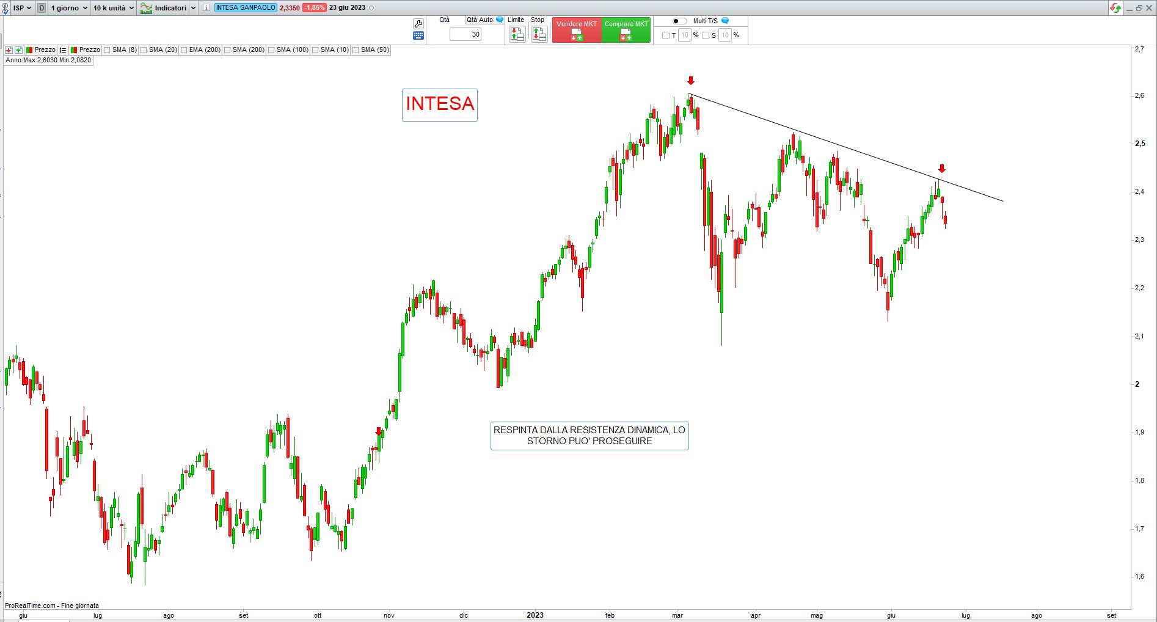Viewport: 1157px width, 622px height.
Task: Click the list icon between Prezzo labels
Action: click(63, 50)
